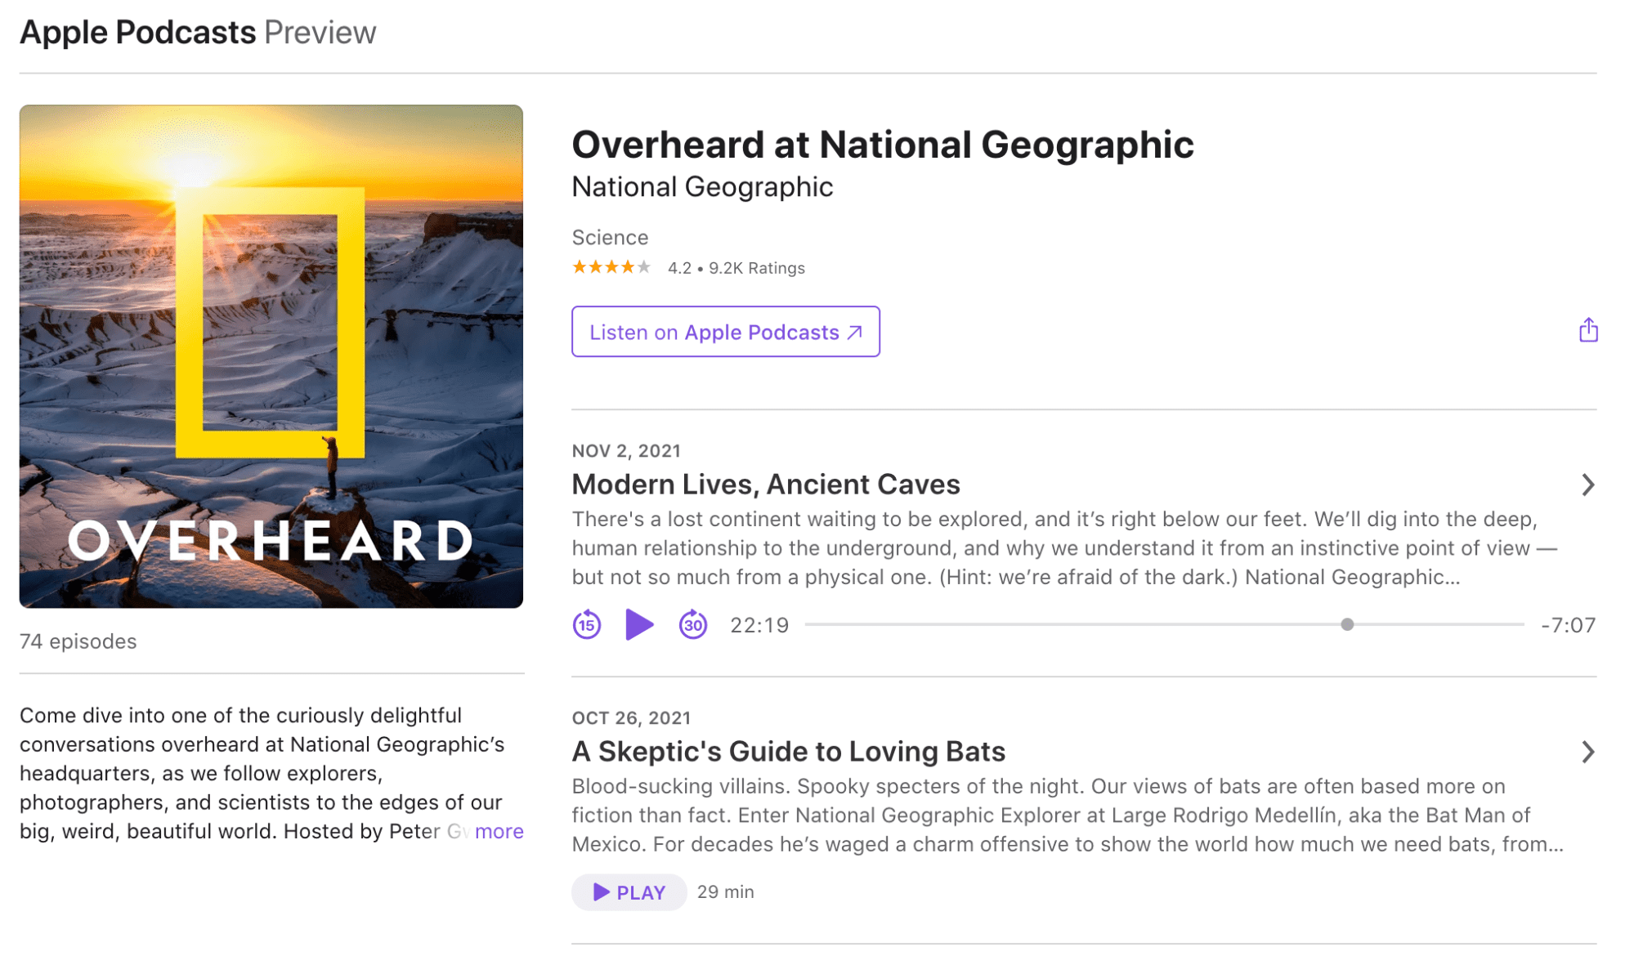
Task: Click the star rating icons
Action: (611, 267)
